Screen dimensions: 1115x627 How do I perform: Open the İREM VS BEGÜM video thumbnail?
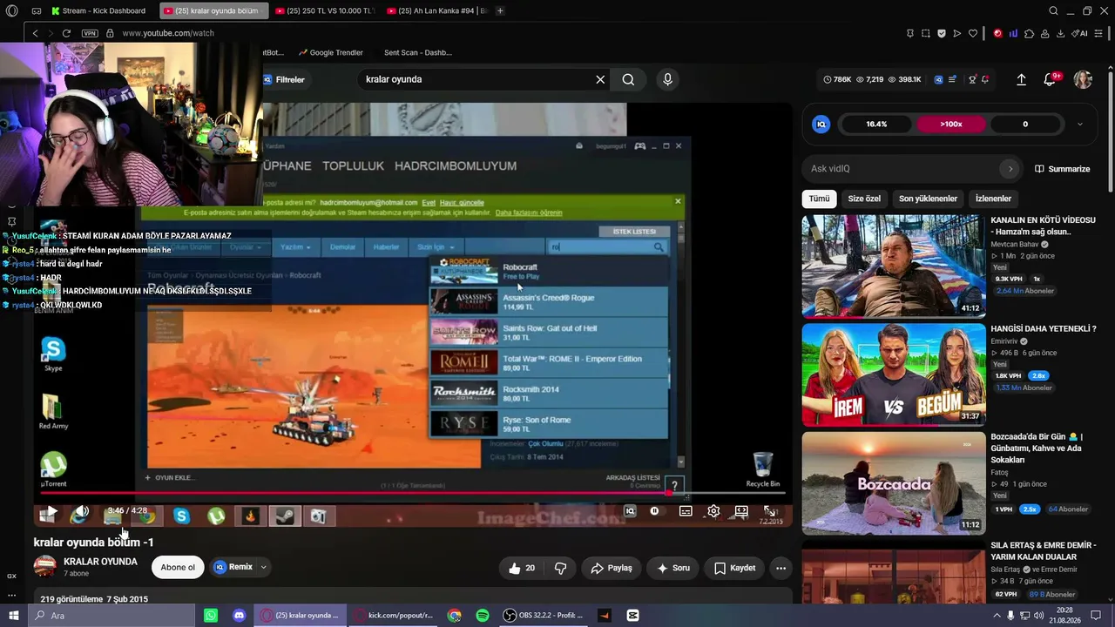894,374
